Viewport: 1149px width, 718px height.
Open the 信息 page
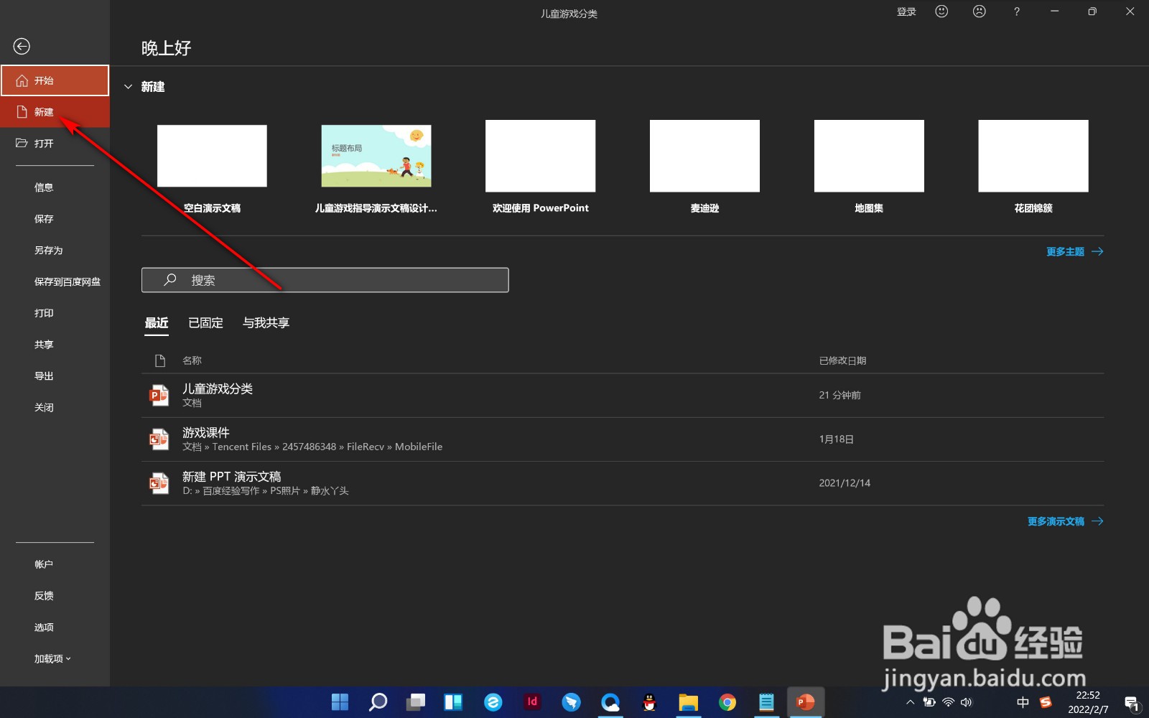(44, 187)
